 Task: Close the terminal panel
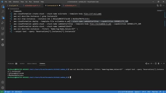tap(164, 64)
